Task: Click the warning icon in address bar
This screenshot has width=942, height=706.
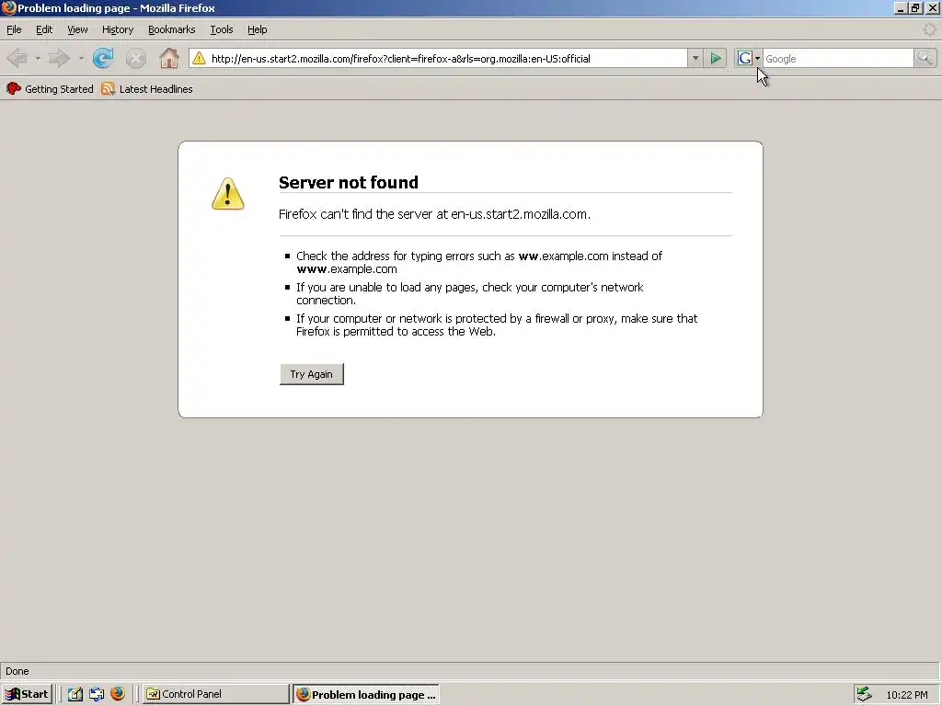Action: click(x=199, y=58)
